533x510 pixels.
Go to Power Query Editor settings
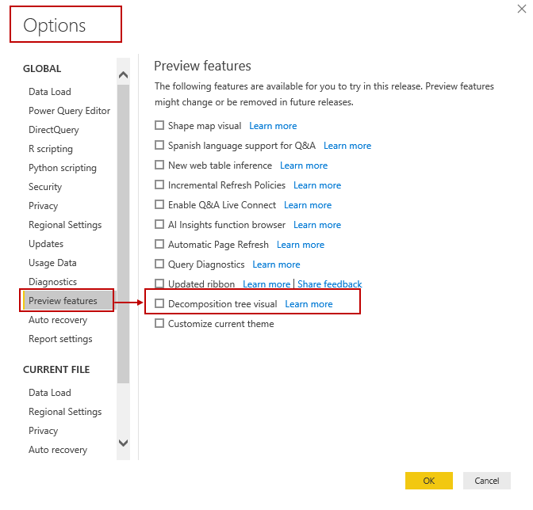pos(70,111)
